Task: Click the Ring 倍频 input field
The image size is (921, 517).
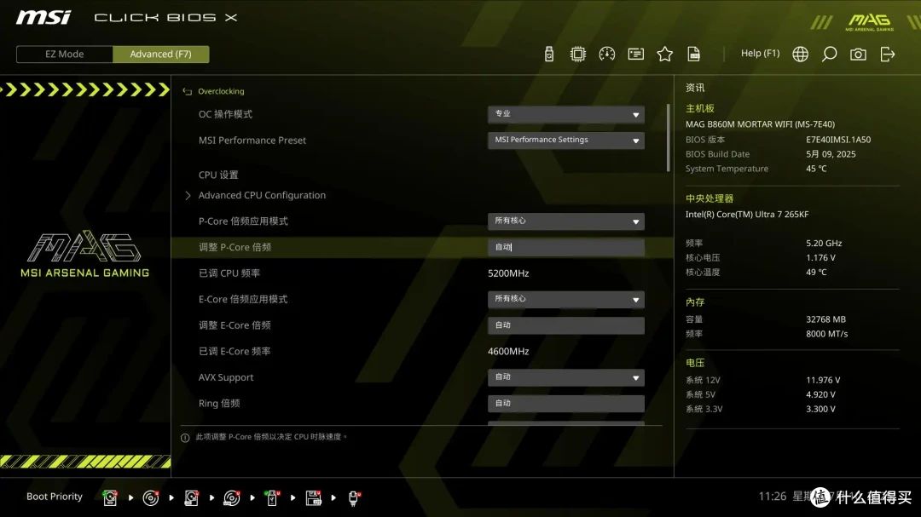Action: pyautogui.click(x=565, y=403)
